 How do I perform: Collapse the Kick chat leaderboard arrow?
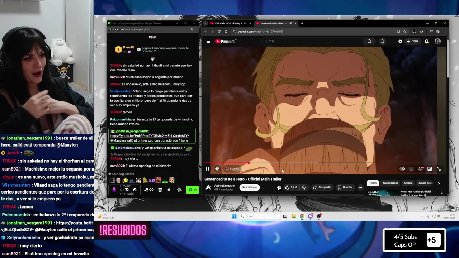[x=152, y=59]
